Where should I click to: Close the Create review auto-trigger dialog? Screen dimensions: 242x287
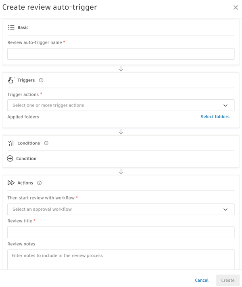[x=236, y=8]
